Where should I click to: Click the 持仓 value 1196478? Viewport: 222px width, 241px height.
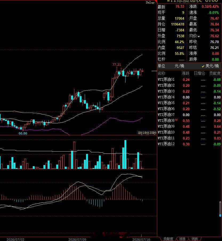point(177,24)
